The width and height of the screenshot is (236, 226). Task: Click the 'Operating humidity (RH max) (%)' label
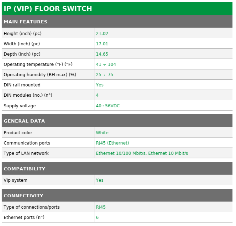click(x=40, y=74)
